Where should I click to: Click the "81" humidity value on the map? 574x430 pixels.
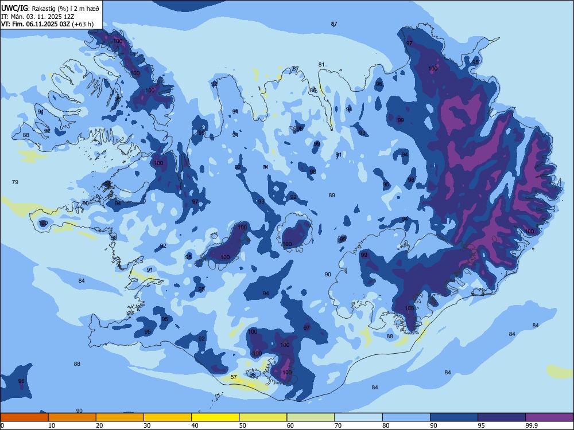(x=321, y=64)
